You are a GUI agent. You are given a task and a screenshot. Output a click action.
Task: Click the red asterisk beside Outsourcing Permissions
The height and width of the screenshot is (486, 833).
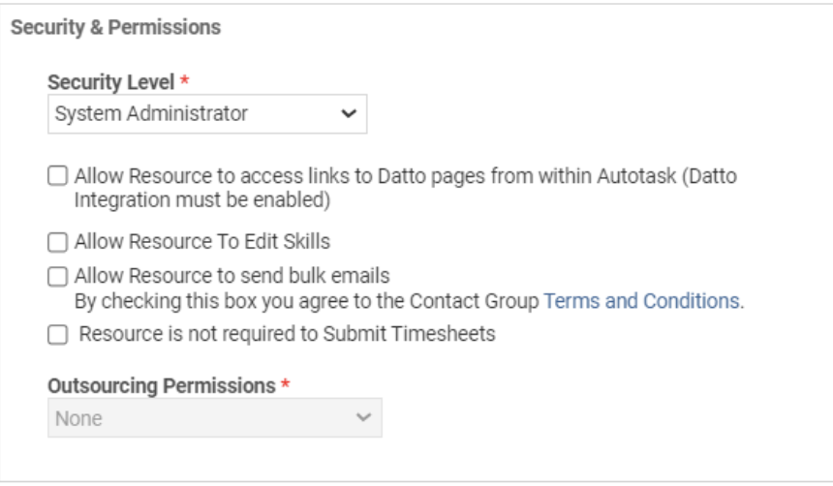286,385
